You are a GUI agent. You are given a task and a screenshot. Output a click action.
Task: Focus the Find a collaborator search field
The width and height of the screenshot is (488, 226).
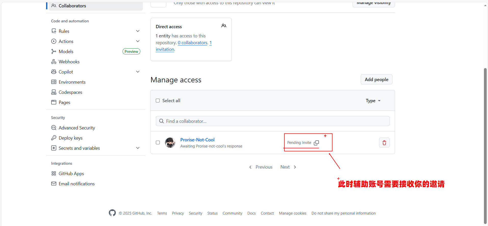tap(273, 121)
